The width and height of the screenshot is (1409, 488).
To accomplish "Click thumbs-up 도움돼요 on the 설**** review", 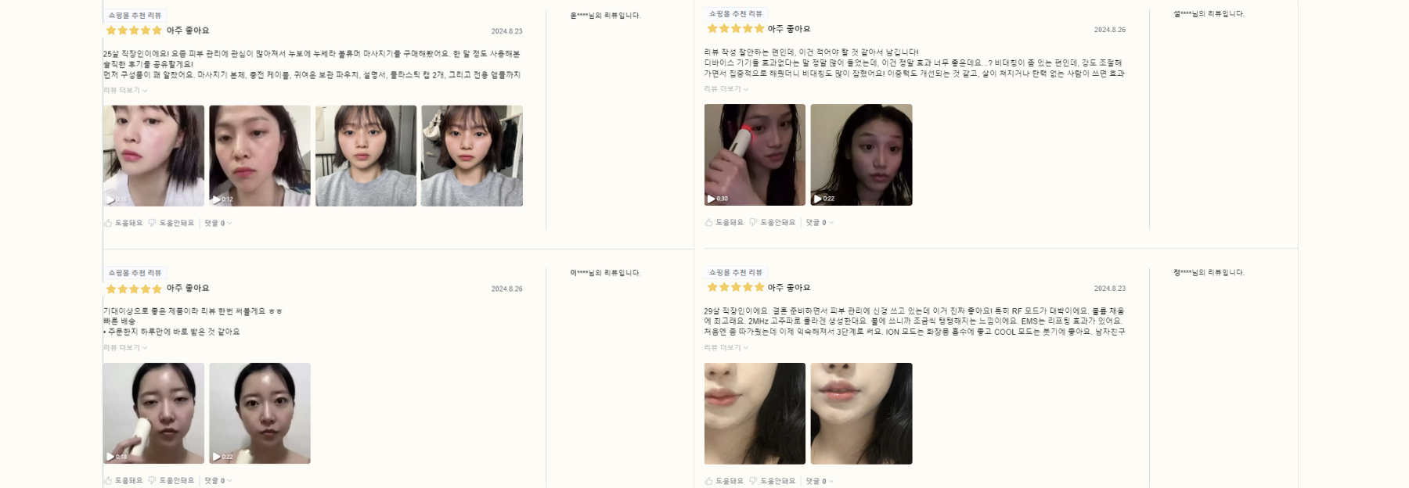I will coord(724,222).
